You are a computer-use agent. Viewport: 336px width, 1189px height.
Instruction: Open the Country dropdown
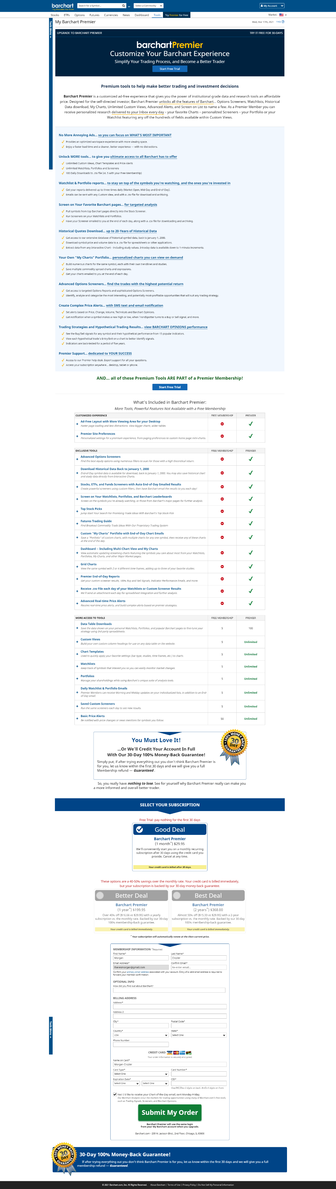[x=141, y=1035]
